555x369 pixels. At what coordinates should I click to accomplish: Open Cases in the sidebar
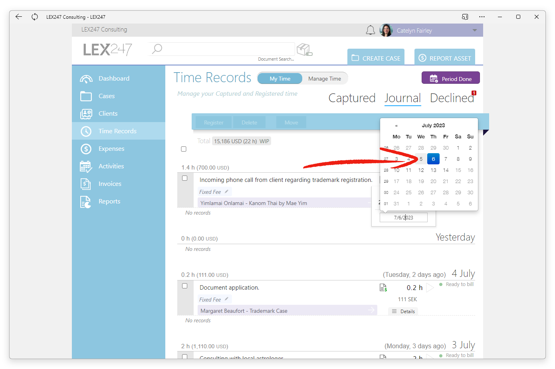[x=119, y=96]
